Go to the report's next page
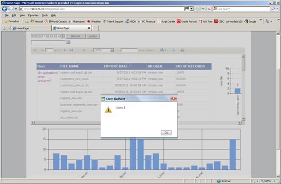The width and height of the screenshot is (281, 184). [x=65, y=50]
